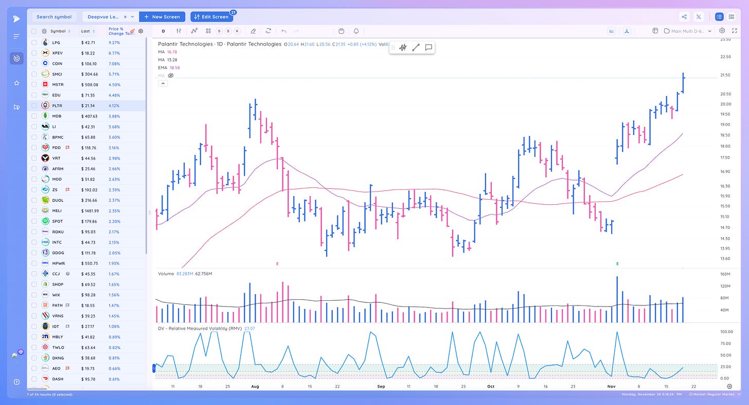Select the DDOG watchlist row
The width and height of the screenshot is (749, 405).
click(x=87, y=253)
